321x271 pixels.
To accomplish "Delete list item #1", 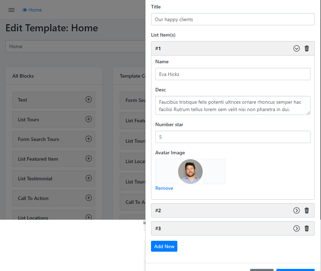I will (307, 49).
